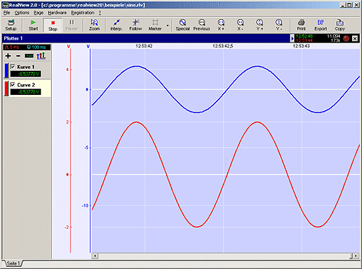This screenshot has width=362, height=269.
Task: Click the red V axis line
Action: 70,151
